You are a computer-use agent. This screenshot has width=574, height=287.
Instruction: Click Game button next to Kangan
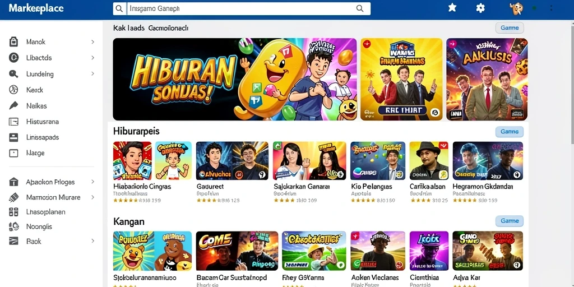[x=509, y=221]
